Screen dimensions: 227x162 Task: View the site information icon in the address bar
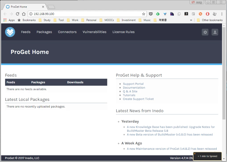pos(31,14)
